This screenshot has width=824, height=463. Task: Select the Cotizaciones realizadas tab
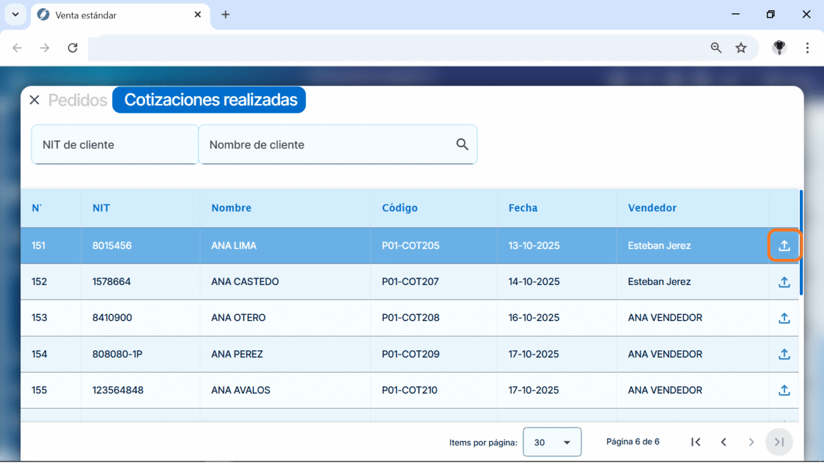pos(210,100)
